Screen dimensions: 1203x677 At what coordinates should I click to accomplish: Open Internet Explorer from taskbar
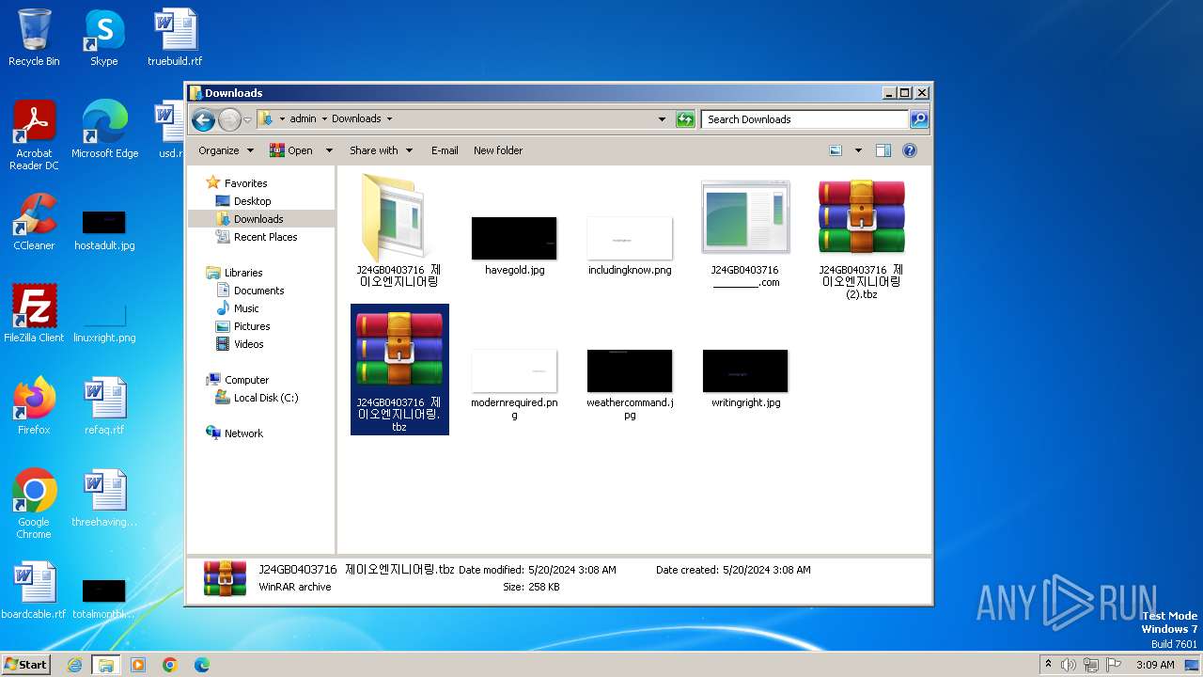[x=74, y=665]
